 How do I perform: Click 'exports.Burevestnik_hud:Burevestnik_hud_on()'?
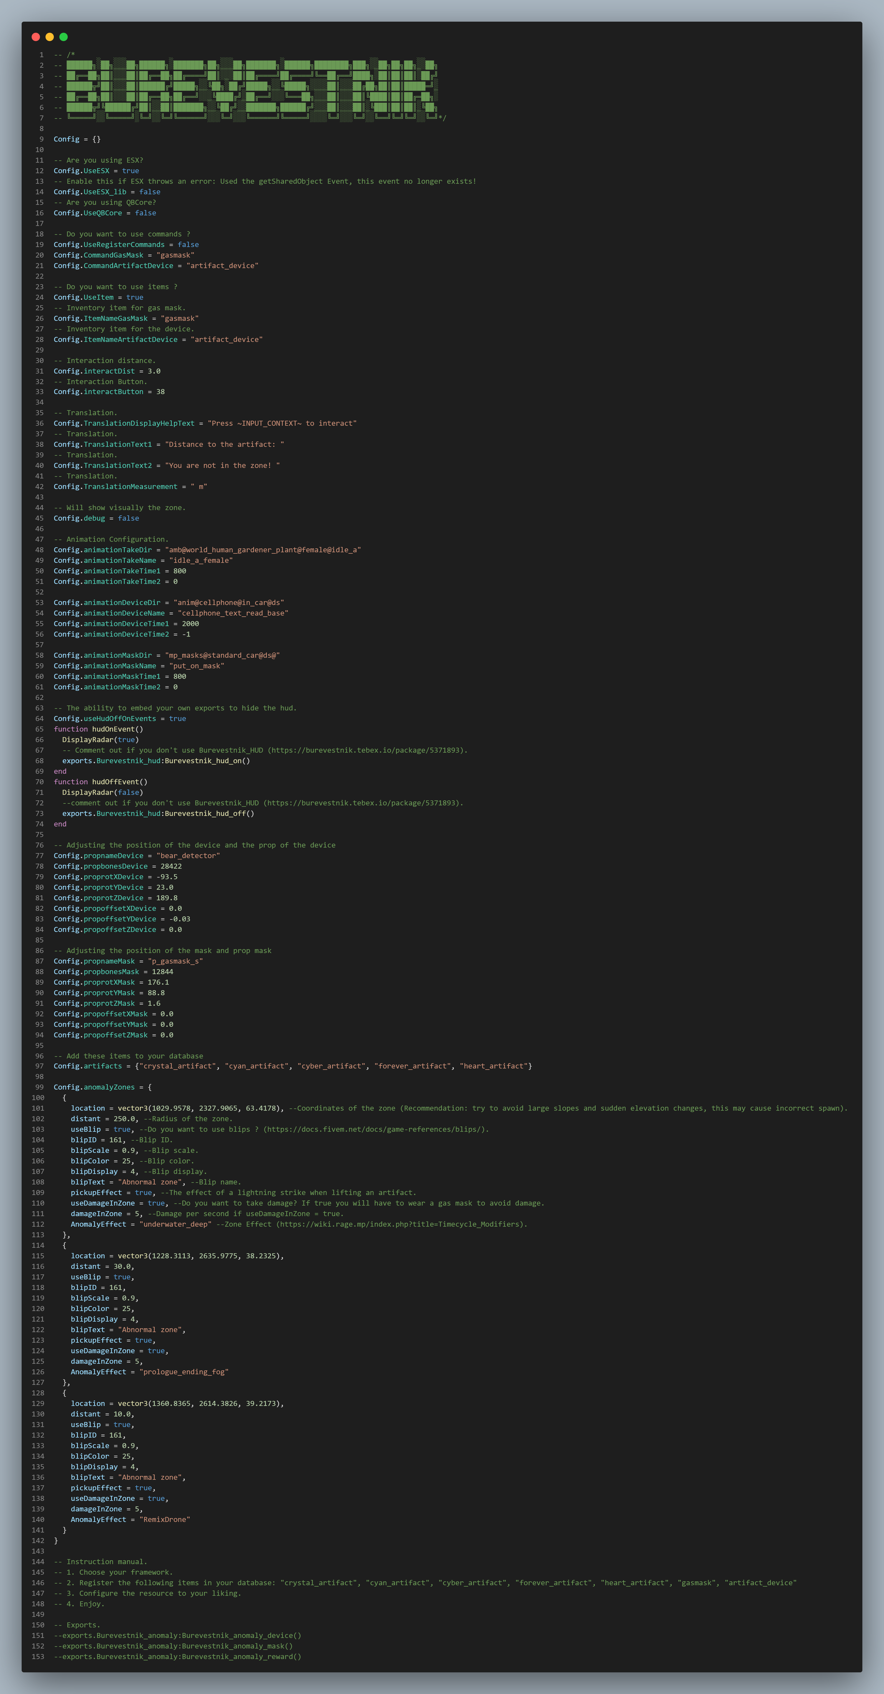pos(156,761)
